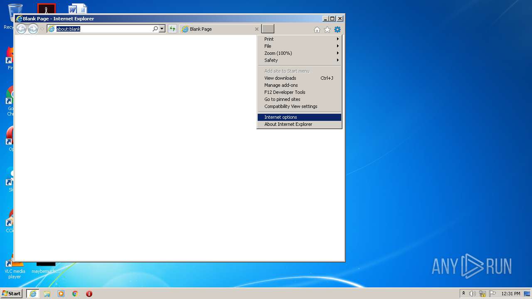Open the Adobe Reader desktop icon
Viewport: 532px width, 299px height.
point(46,9)
